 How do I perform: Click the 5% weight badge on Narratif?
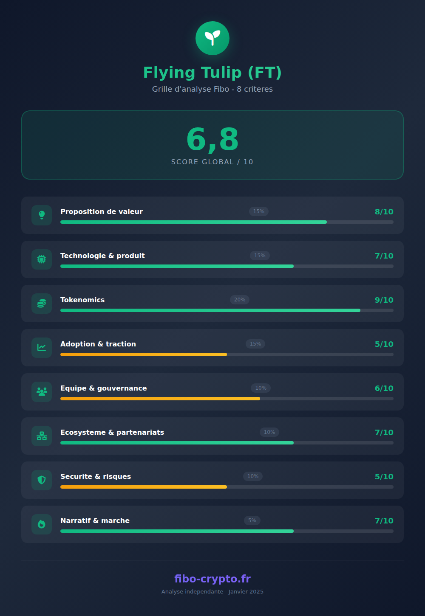click(x=252, y=520)
